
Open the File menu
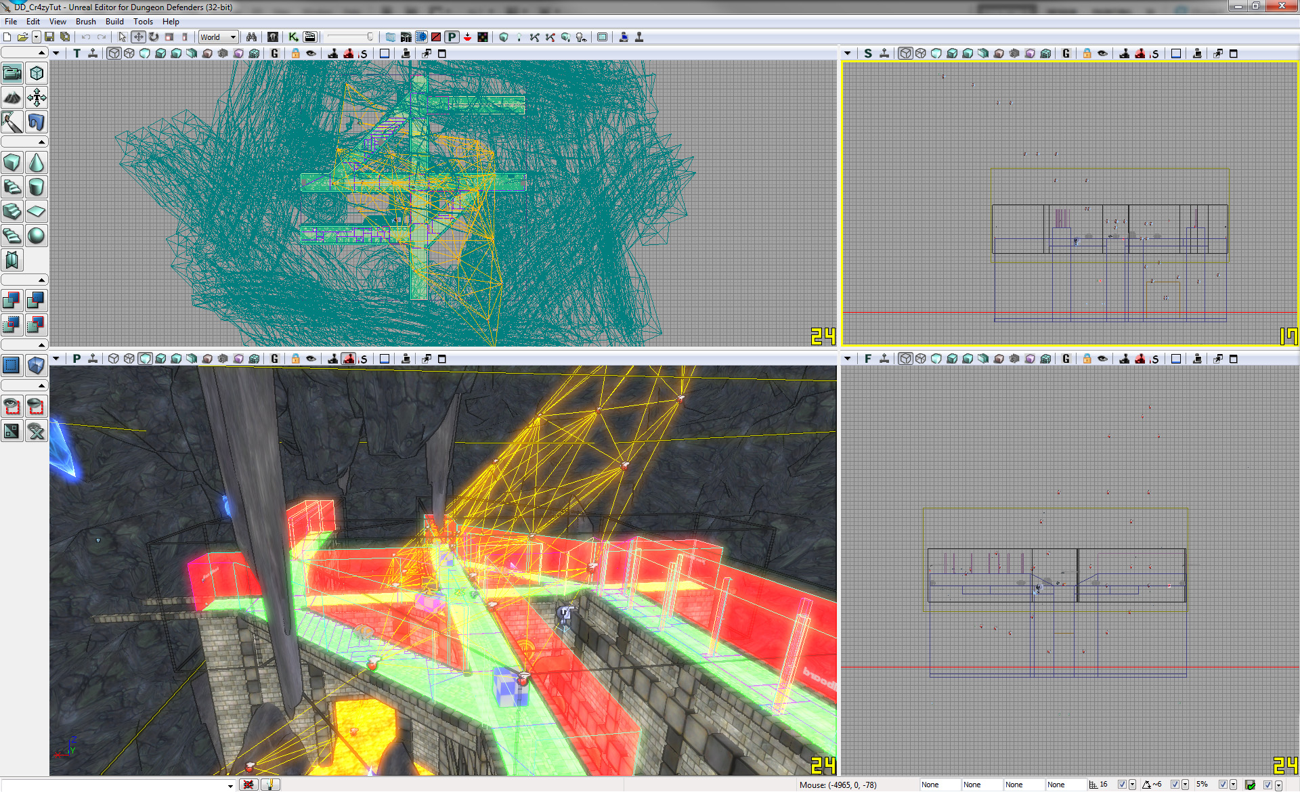coord(11,22)
